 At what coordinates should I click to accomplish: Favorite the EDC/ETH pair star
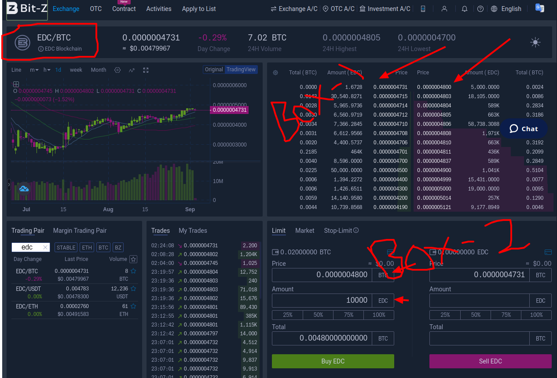133,306
